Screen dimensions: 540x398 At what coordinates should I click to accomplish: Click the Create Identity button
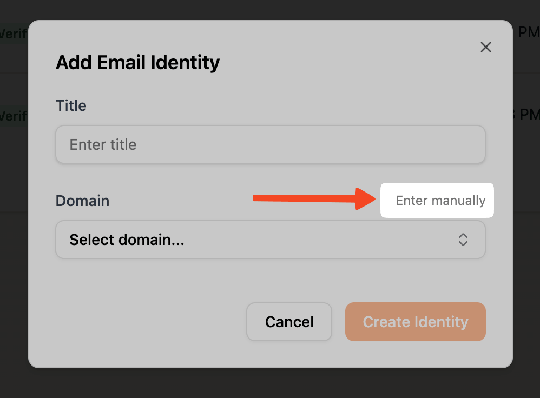pos(415,322)
